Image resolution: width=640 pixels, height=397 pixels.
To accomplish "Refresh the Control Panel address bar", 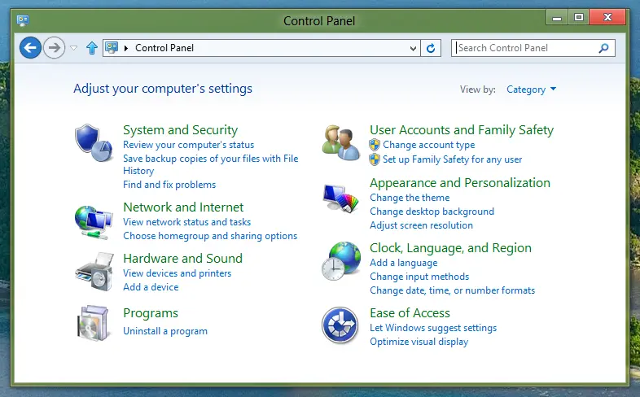I will pyautogui.click(x=431, y=48).
